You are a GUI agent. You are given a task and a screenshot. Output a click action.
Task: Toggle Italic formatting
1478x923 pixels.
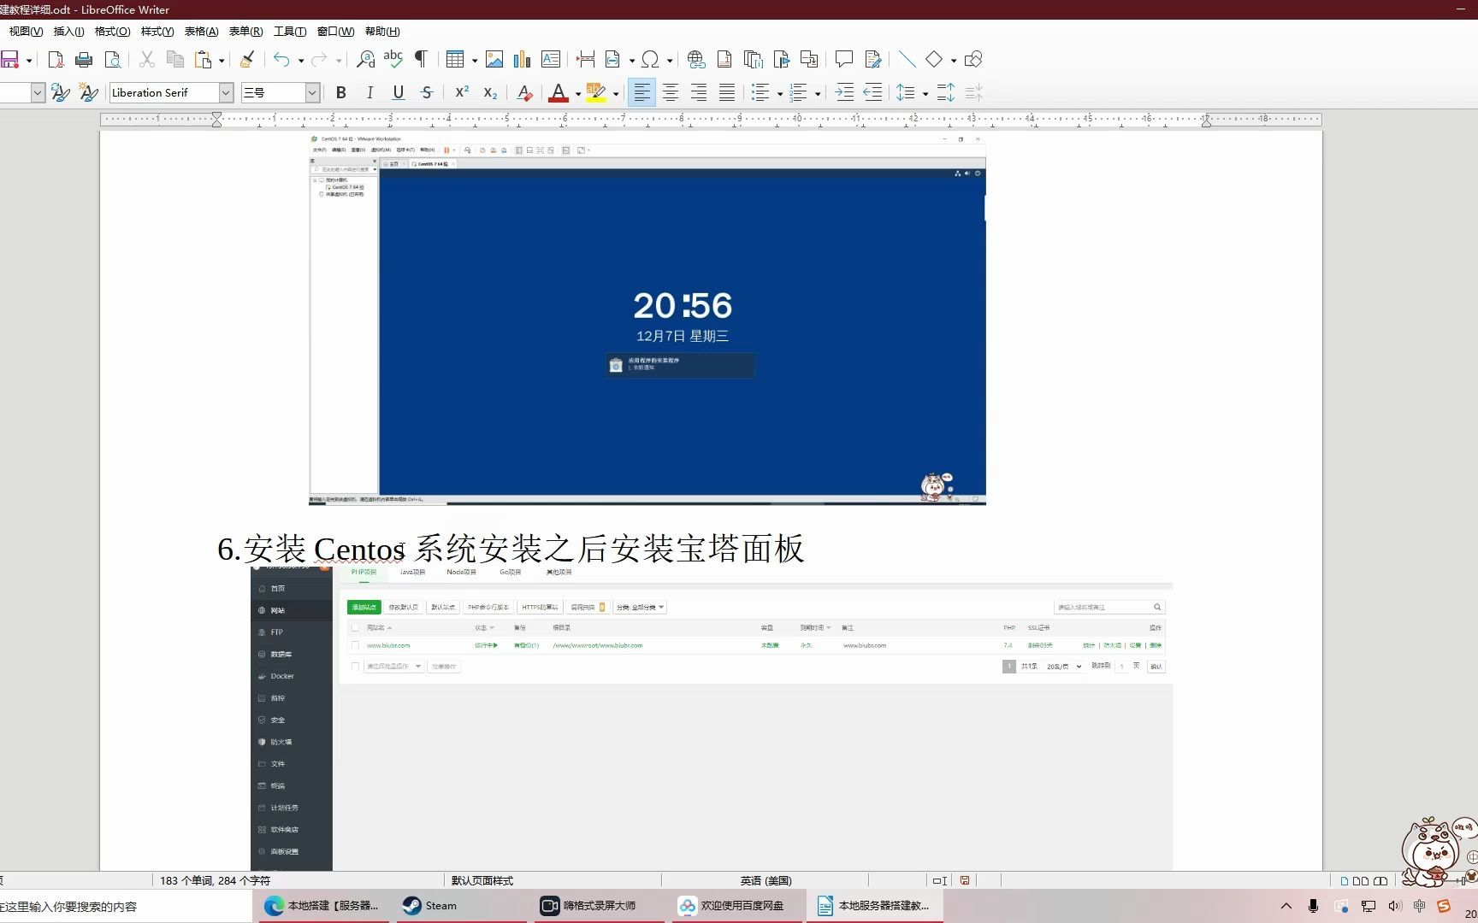pos(369,92)
